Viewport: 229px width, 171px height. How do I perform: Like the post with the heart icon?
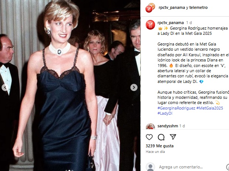[149, 137]
